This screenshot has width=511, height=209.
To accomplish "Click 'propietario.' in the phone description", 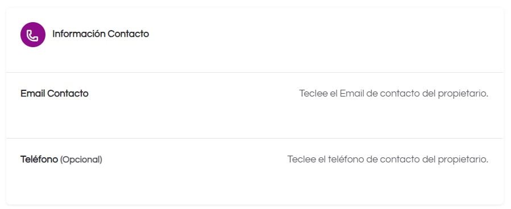I will coord(463,160).
